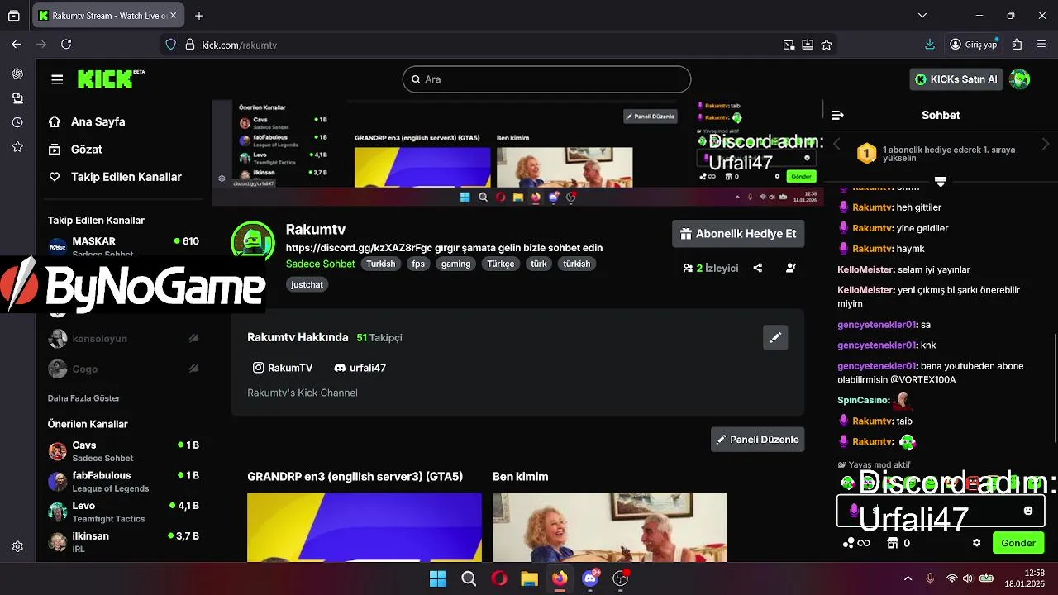The image size is (1058, 595).
Task: Open the emoji picker in chat input
Action: pos(1028,511)
